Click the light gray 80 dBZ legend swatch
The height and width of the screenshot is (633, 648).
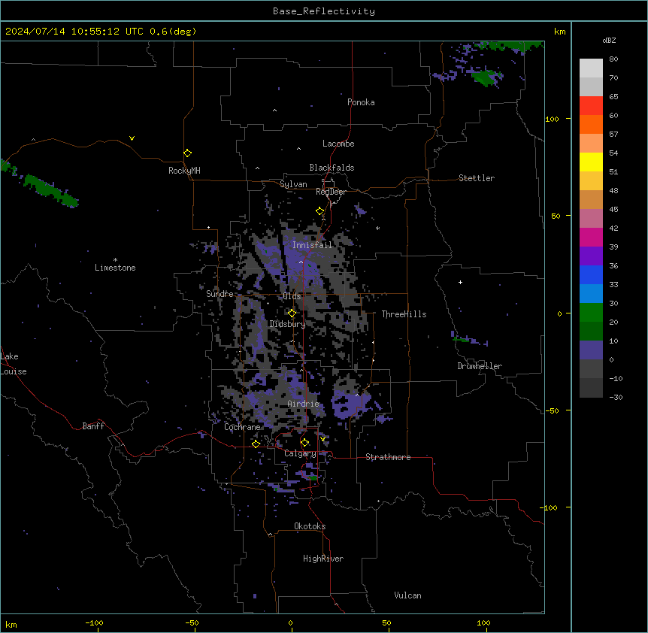pos(591,68)
